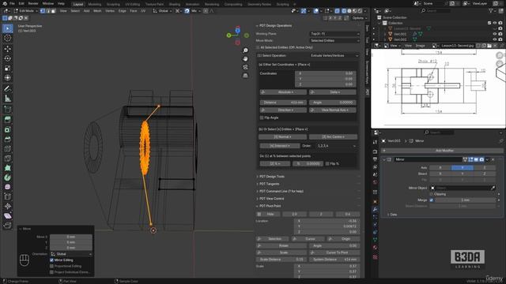Screen dimensions: 506x284
Task: Open the Working Plane dropdown
Action: 334,34
